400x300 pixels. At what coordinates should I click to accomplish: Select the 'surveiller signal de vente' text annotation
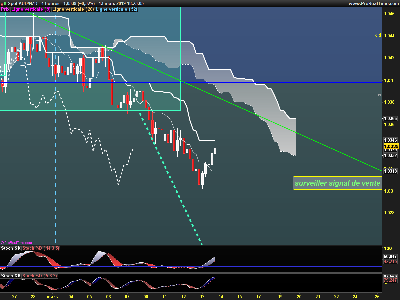click(337, 183)
